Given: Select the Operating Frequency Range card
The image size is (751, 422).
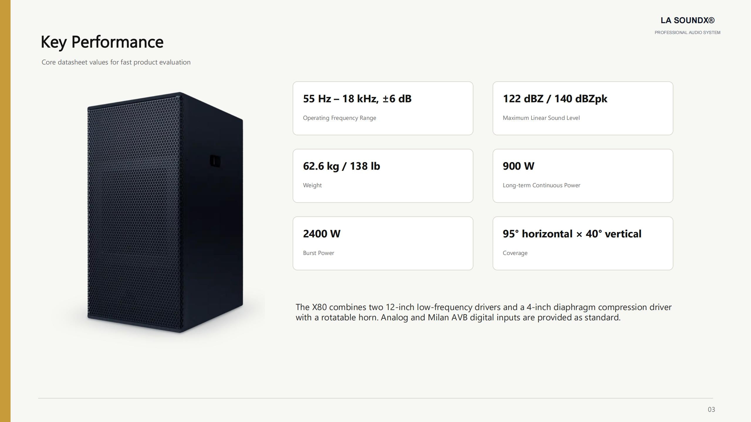Looking at the screenshot, I should [x=383, y=108].
